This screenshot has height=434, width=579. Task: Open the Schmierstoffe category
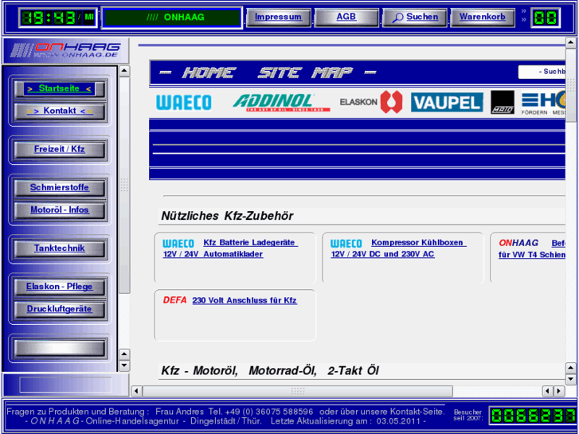click(x=59, y=188)
